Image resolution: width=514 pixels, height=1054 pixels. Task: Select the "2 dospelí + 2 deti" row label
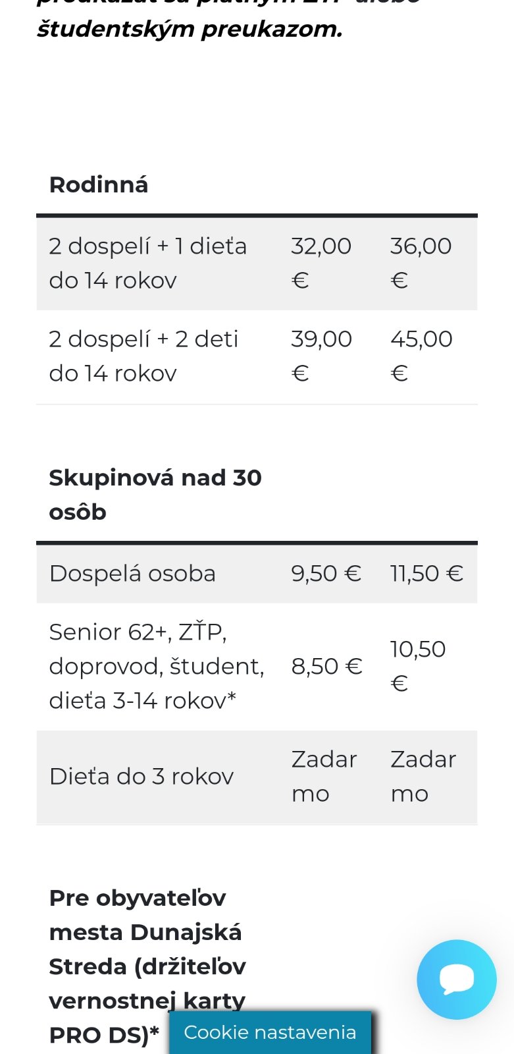click(x=143, y=356)
